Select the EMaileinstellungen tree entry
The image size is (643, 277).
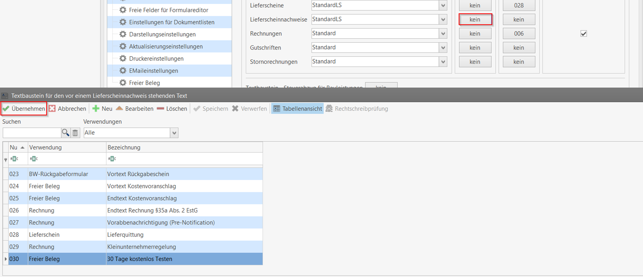point(153,71)
